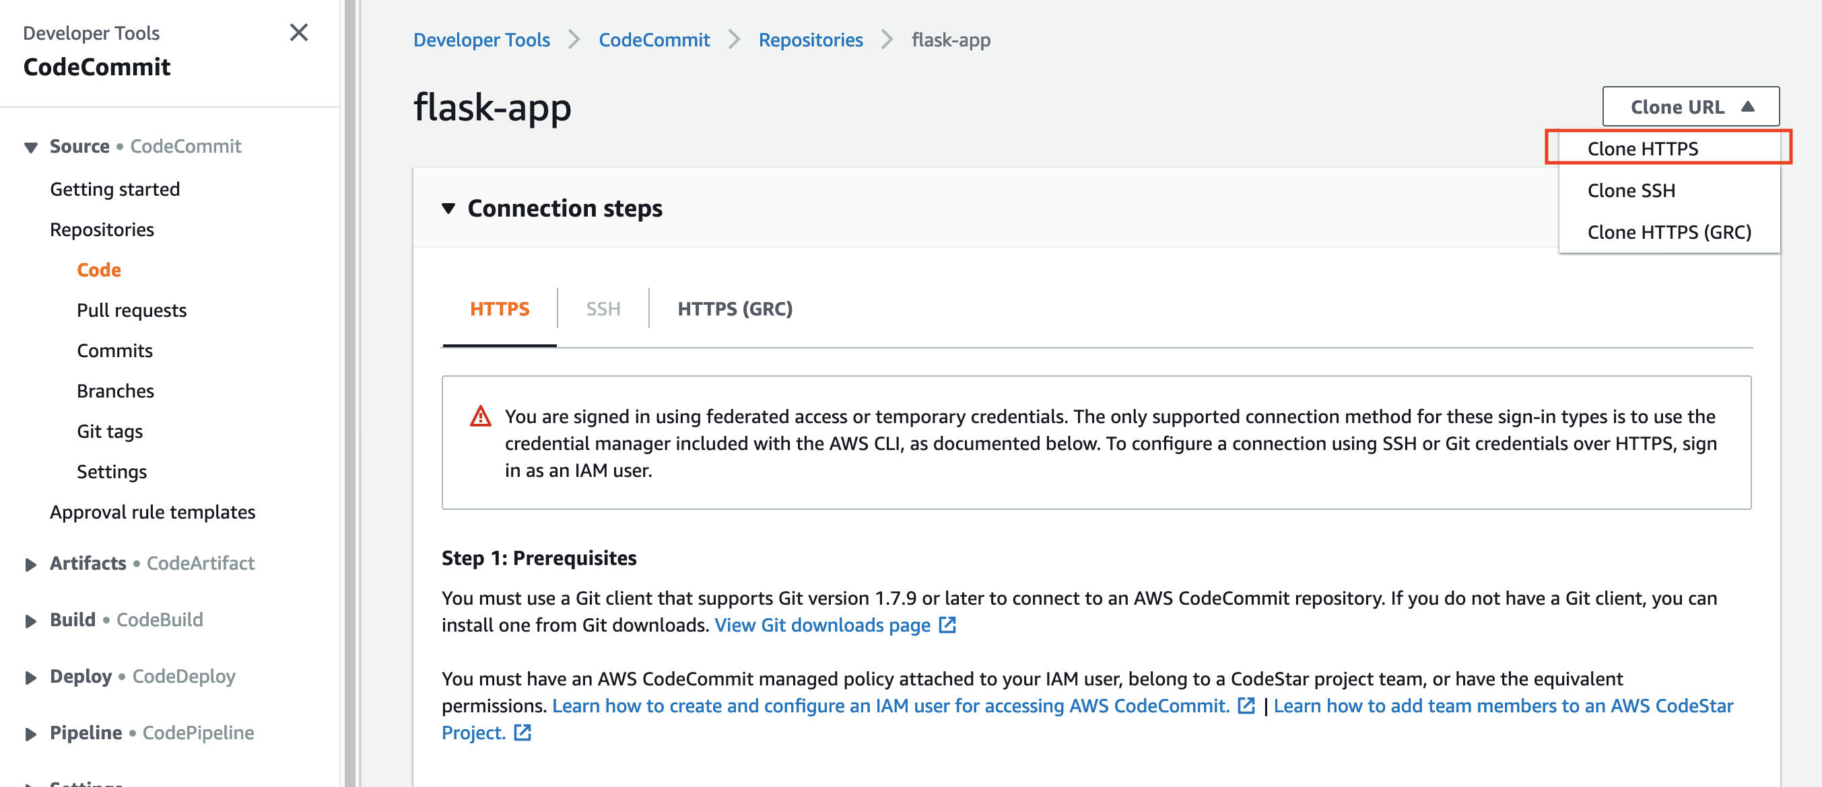Click the CodeCommit sidebar title

[97, 67]
